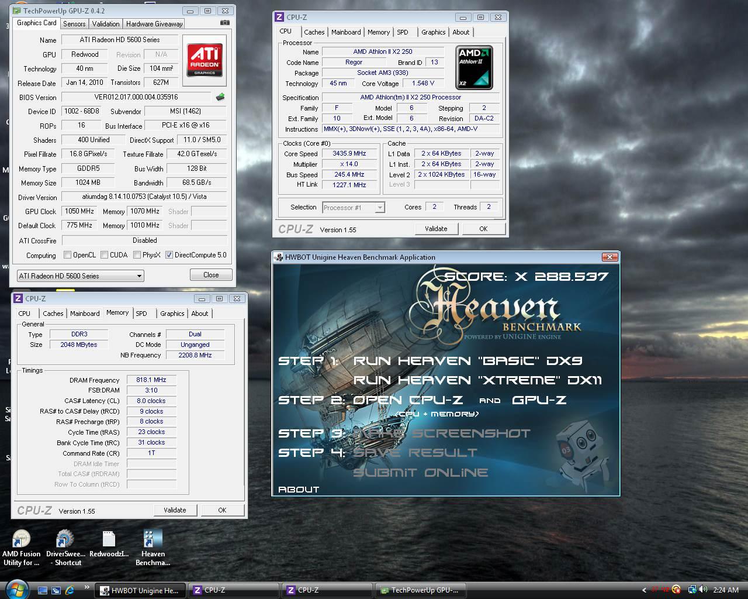
Task: Click the Bandwidth 68.5 GB/s value
Action: [x=197, y=183]
